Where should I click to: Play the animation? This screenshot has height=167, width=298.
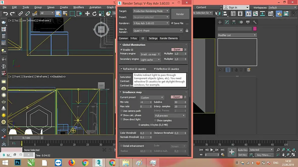pos(212,150)
